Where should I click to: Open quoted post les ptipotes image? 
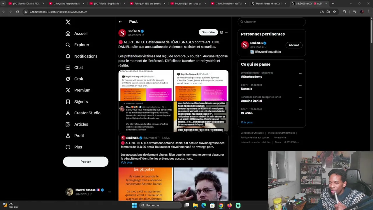coord(145,184)
